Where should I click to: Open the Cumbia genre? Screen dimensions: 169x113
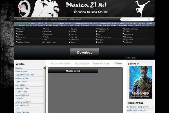click(x=127, y=32)
